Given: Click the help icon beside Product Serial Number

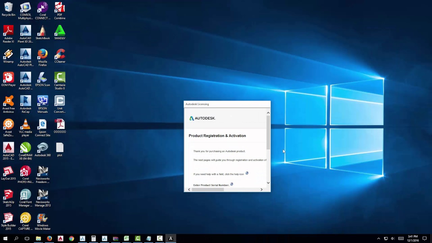Looking at the screenshot, I should 232,184.
